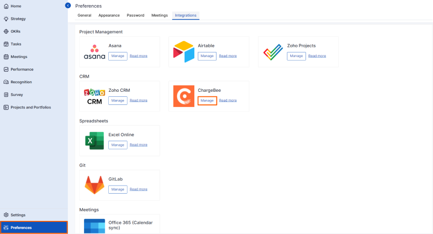Click the GitLab fox logo
433x234 pixels.
(x=95, y=185)
